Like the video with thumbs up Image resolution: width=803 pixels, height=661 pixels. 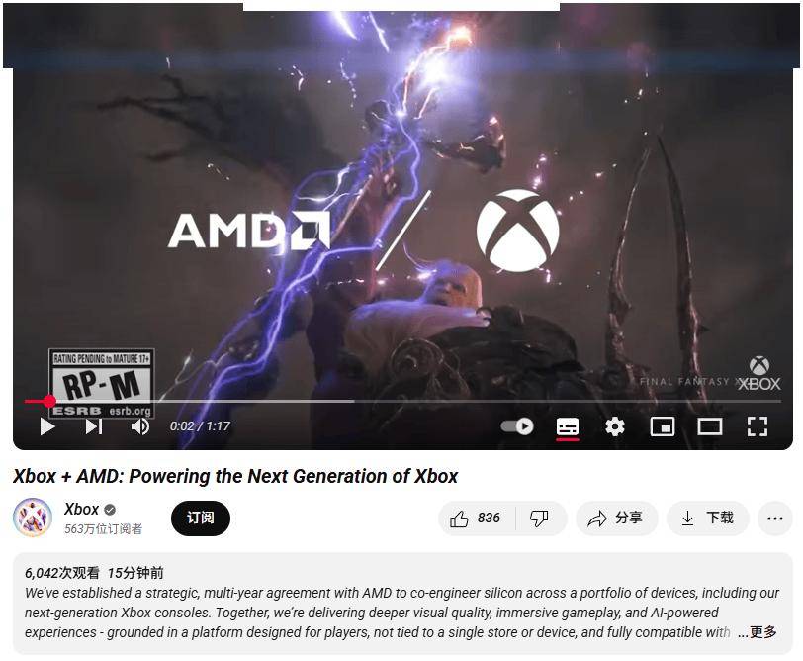click(x=477, y=519)
